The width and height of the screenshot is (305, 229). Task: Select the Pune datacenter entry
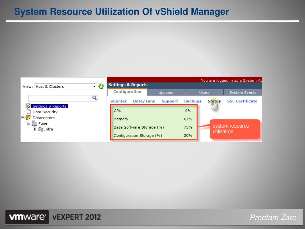click(43, 123)
